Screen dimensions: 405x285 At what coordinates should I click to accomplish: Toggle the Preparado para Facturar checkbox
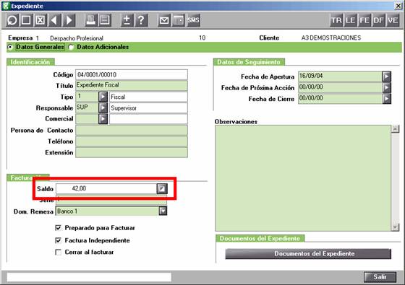click(58, 228)
